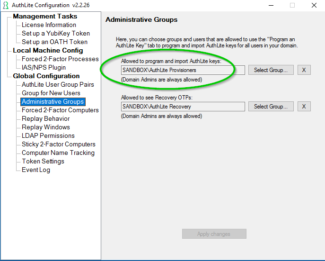Select Group for New Users

tap(51, 93)
